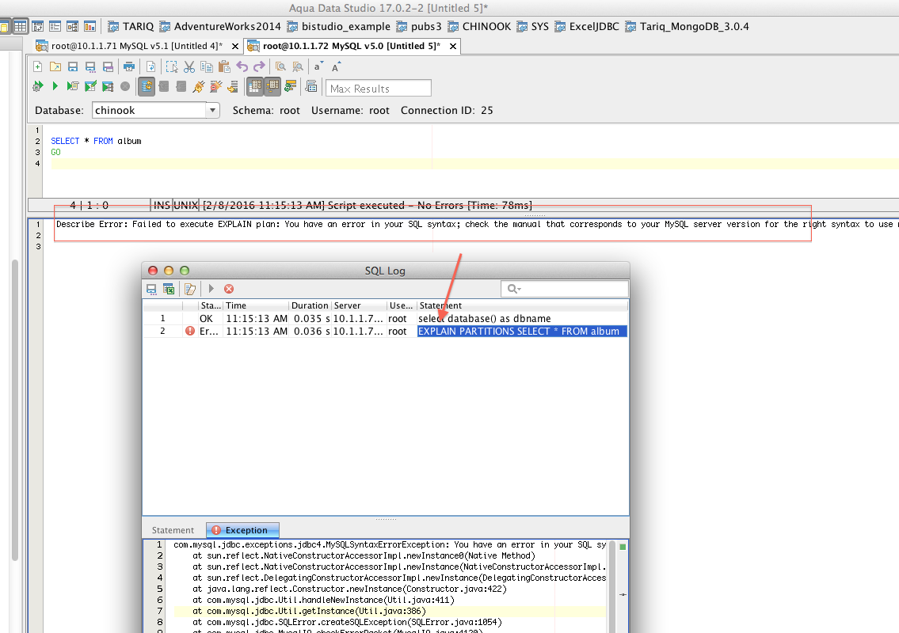Screen dimensions: 899x633
Task: Click the Undo arrow icon
Action: (x=242, y=67)
